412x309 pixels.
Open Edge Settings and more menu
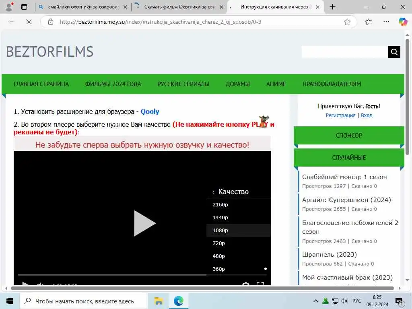click(386, 22)
